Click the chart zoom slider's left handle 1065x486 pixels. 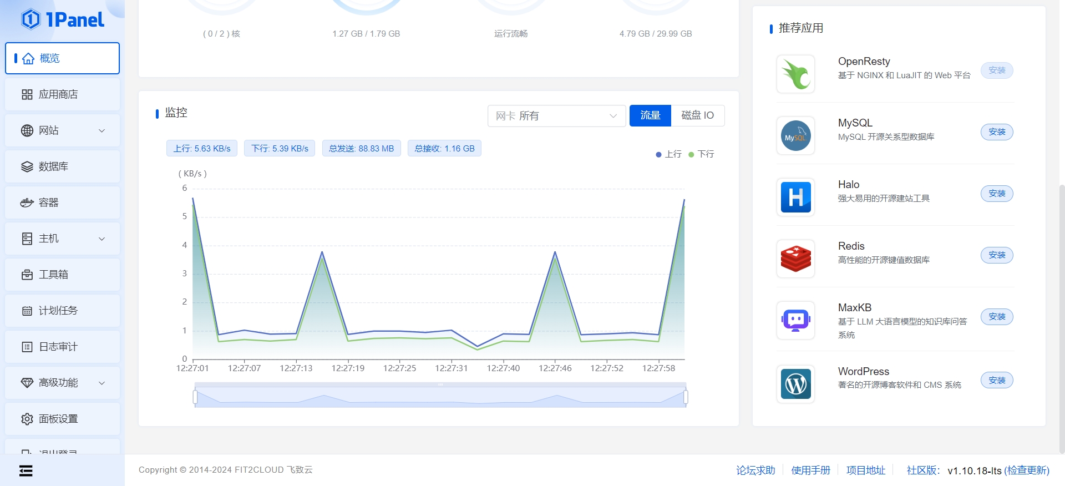[x=195, y=397]
